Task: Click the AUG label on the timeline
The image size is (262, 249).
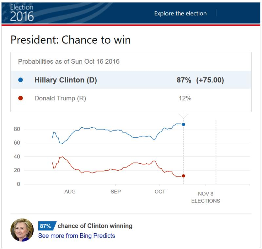Action: pyautogui.click(x=70, y=192)
